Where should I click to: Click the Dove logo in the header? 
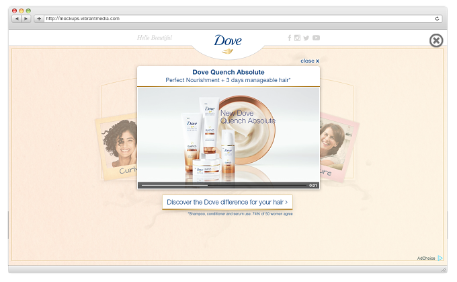(228, 44)
